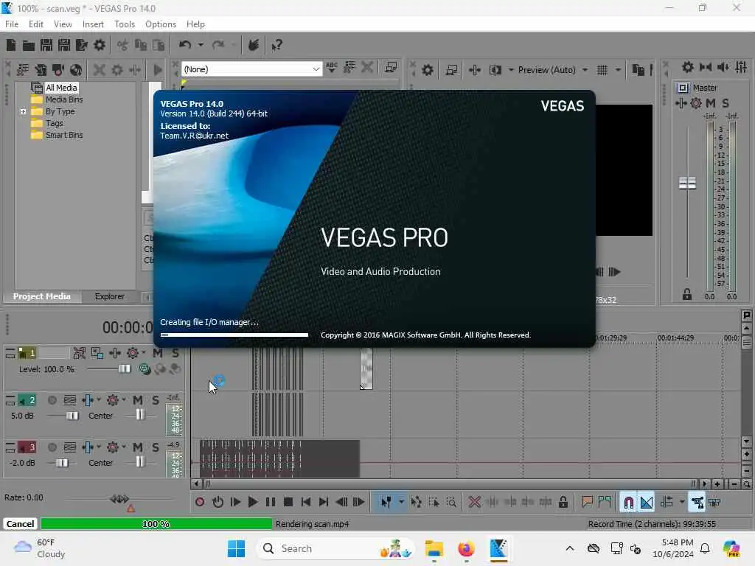Screen dimensions: 755x566
Task: Toggle Automatic Crossfades
Action: 646,503
